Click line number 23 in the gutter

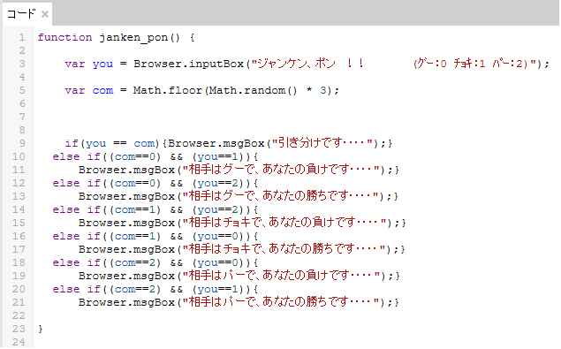pyautogui.click(x=19, y=329)
